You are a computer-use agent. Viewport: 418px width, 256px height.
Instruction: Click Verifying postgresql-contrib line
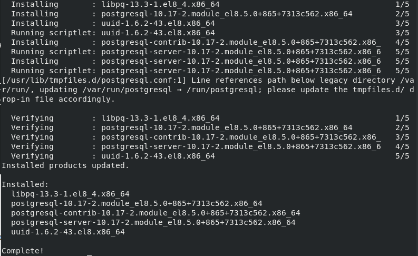[x=210, y=137]
